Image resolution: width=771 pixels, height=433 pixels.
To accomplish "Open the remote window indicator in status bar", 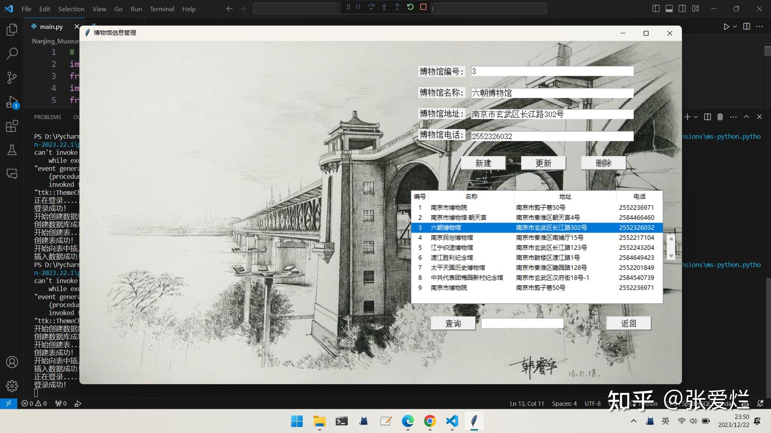I will tap(8, 403).
